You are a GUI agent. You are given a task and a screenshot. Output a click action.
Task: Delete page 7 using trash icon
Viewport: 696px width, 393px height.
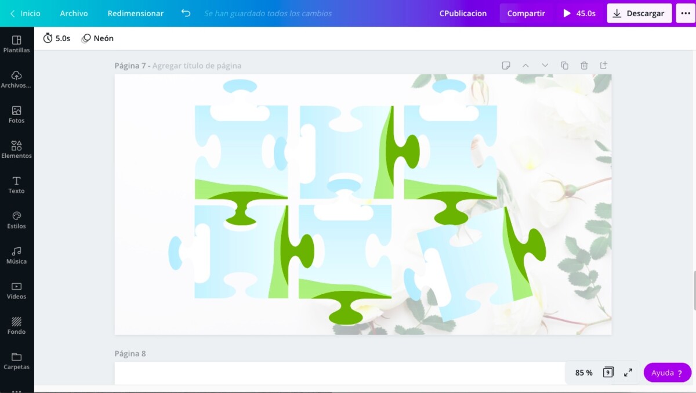[x=584, y=66]
